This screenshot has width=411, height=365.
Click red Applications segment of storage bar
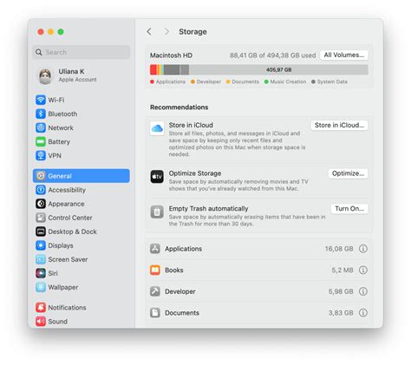click(153, 70)
